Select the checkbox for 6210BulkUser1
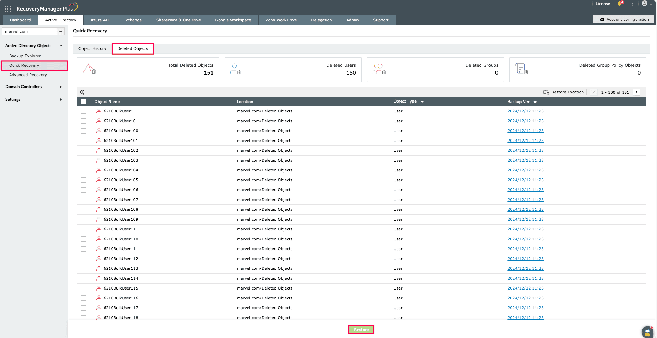657x338 pixels. [x=83, y=111]
